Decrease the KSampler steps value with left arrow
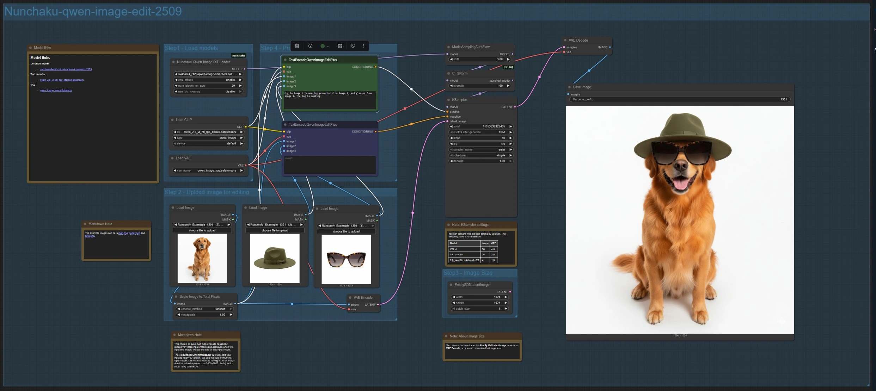 pyautogui.click(x=451, y=138)
